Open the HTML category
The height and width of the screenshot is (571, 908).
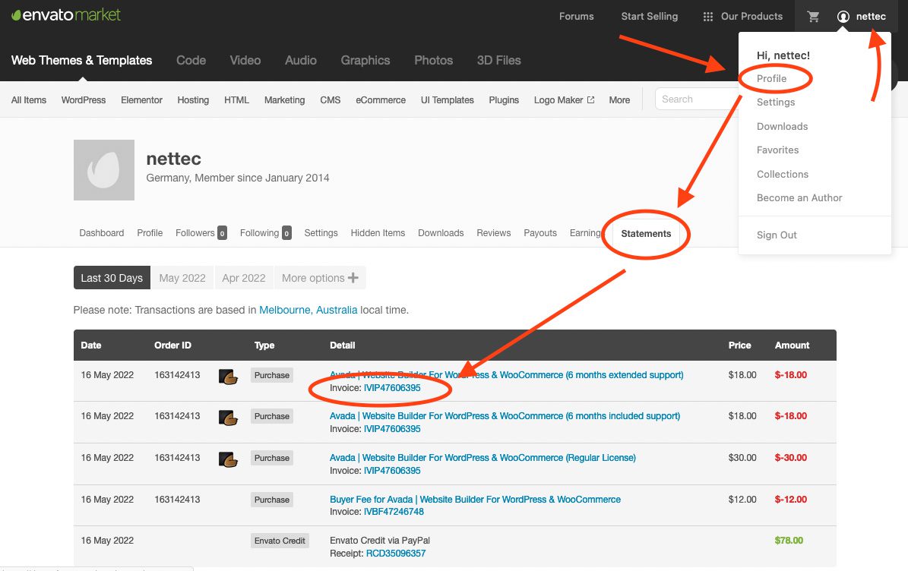tap(236, 100)
